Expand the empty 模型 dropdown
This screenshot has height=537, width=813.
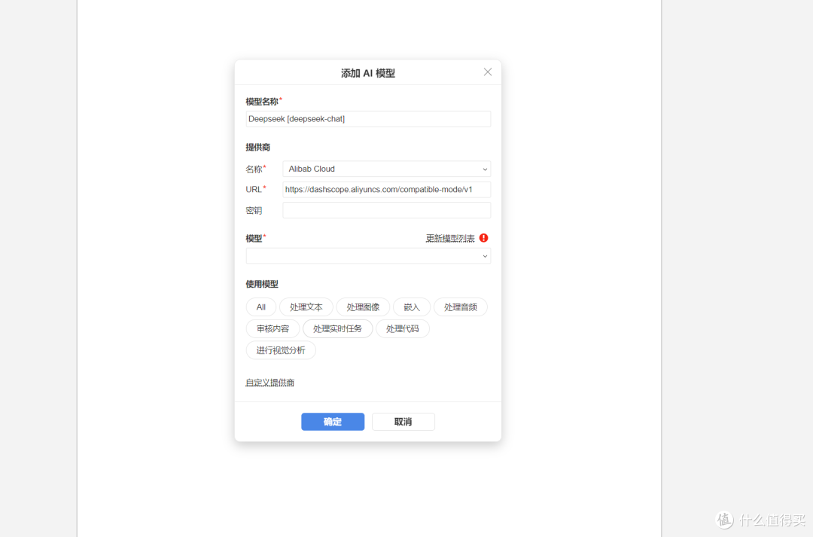[x=368, y=256]
